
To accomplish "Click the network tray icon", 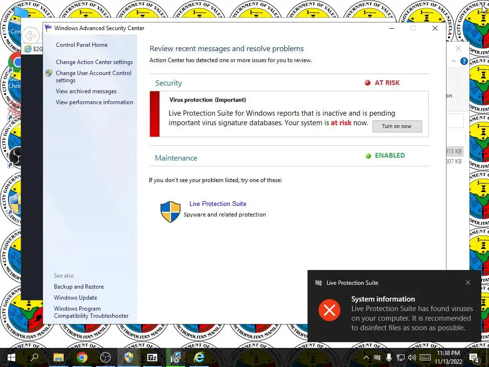I will pyautogui.click(x=401, y=357).
